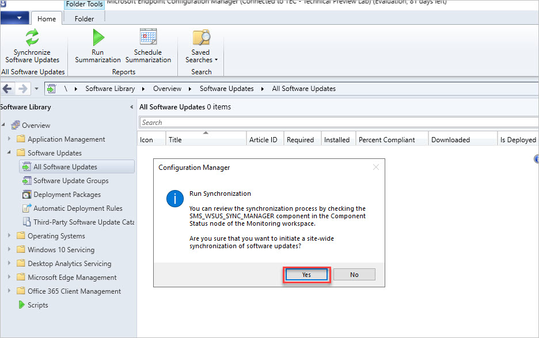Click the Software Update Groups icon
The height and width of the screenshot is (338, 539).
[x=26, y=181]
